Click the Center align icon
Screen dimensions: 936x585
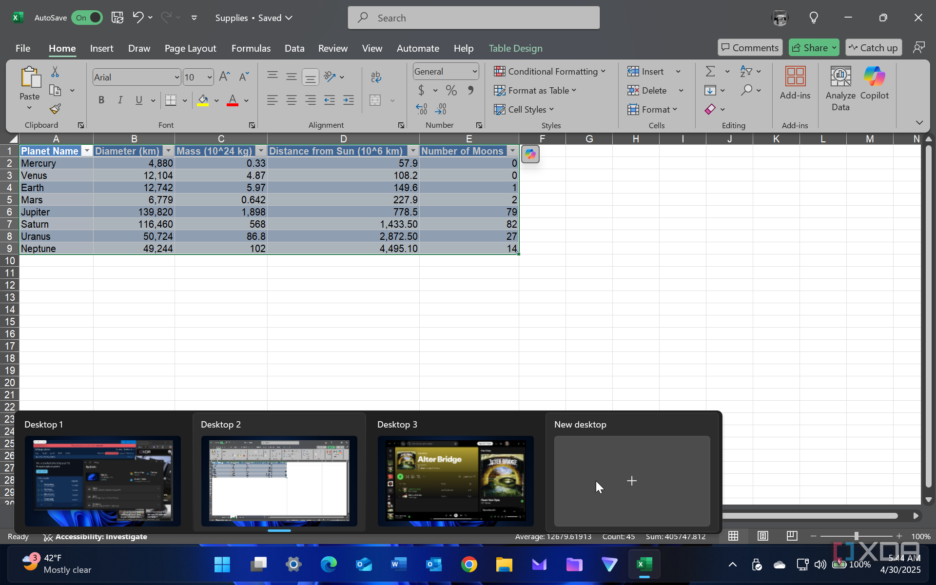292,100
